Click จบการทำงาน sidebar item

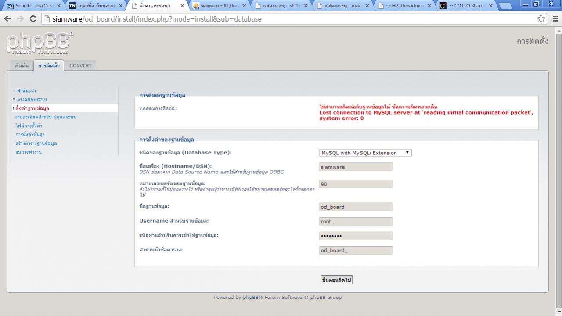(x=28, y=152)
